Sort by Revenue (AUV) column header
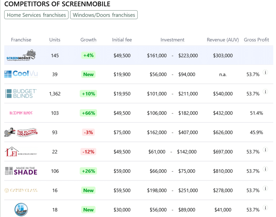The image size is (276, 217). (x=223, y=40)
